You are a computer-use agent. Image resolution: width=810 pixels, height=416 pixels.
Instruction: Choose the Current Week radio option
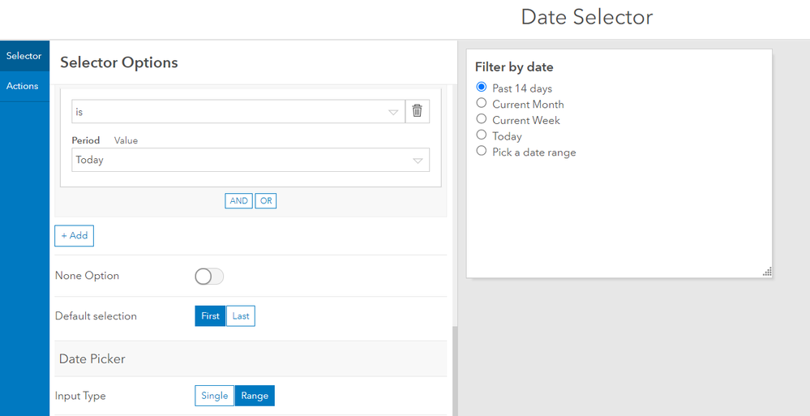click(482, 120)
